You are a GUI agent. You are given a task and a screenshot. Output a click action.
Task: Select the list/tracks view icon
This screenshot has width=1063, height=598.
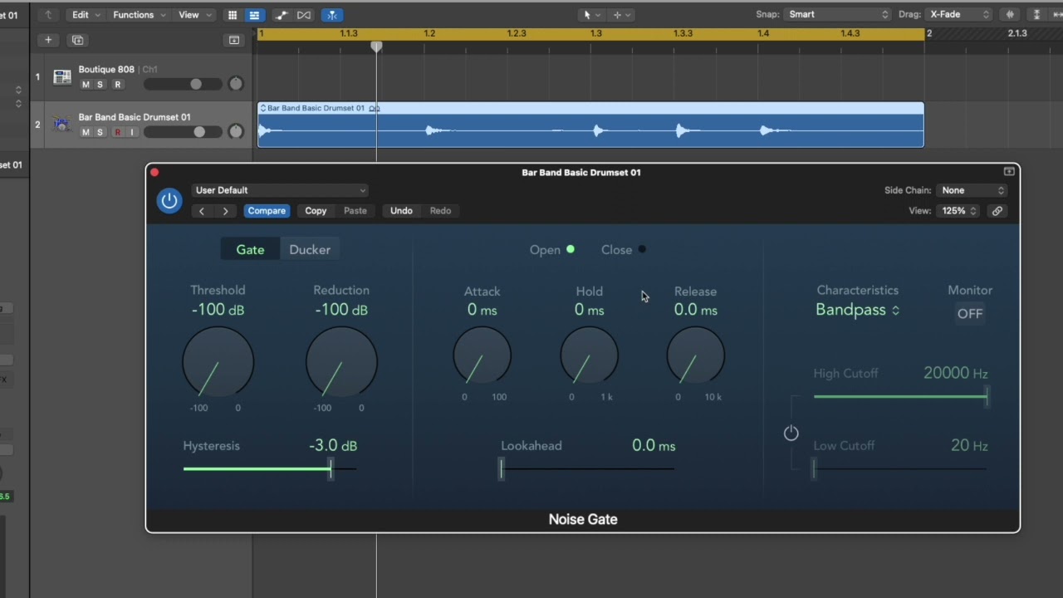(254, 15)
